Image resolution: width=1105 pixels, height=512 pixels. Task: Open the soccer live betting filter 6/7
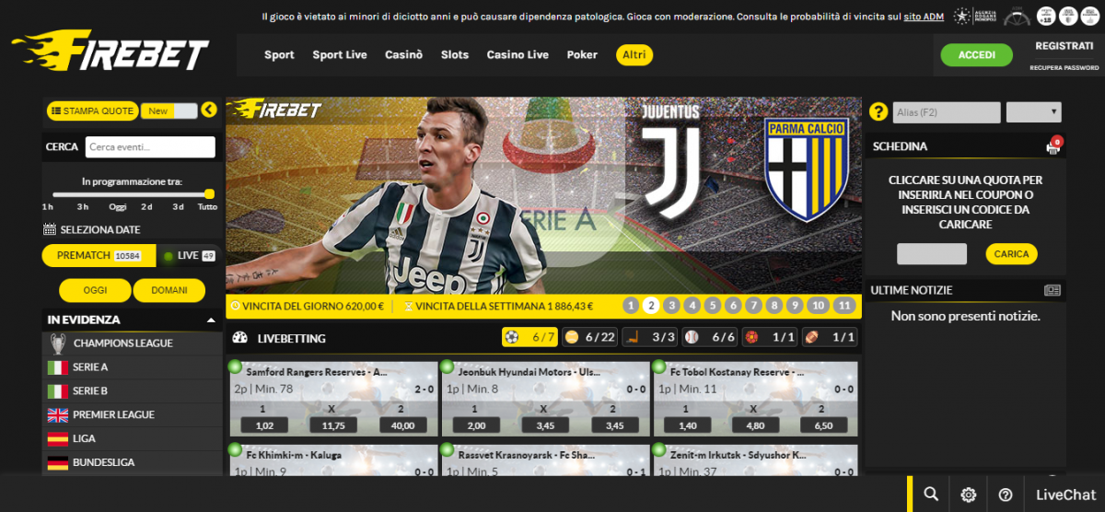pos(529,337)
